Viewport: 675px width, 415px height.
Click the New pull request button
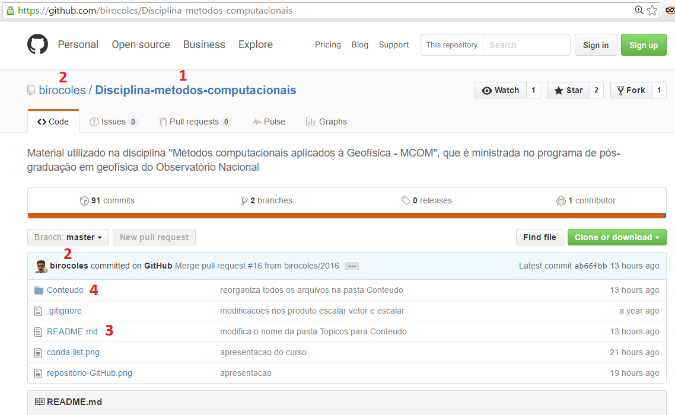(154, 237)
